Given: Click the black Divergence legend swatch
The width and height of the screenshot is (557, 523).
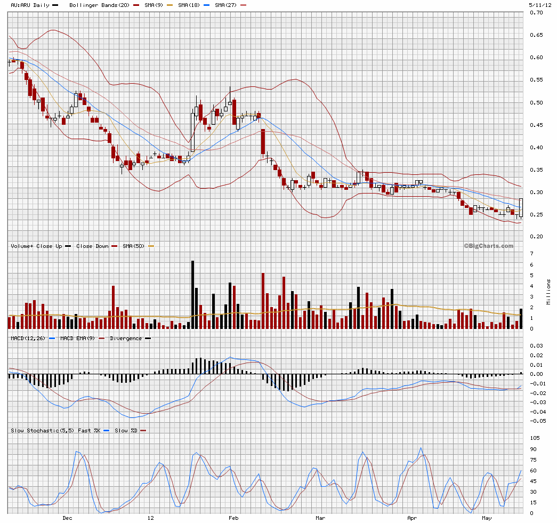Looking at the screenshot, I should (x=148, y=338).
